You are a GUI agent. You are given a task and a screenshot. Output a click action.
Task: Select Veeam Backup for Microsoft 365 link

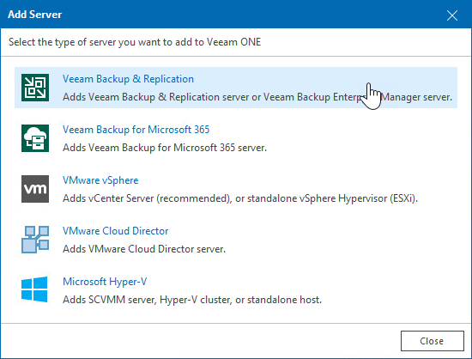coord(136,130)
